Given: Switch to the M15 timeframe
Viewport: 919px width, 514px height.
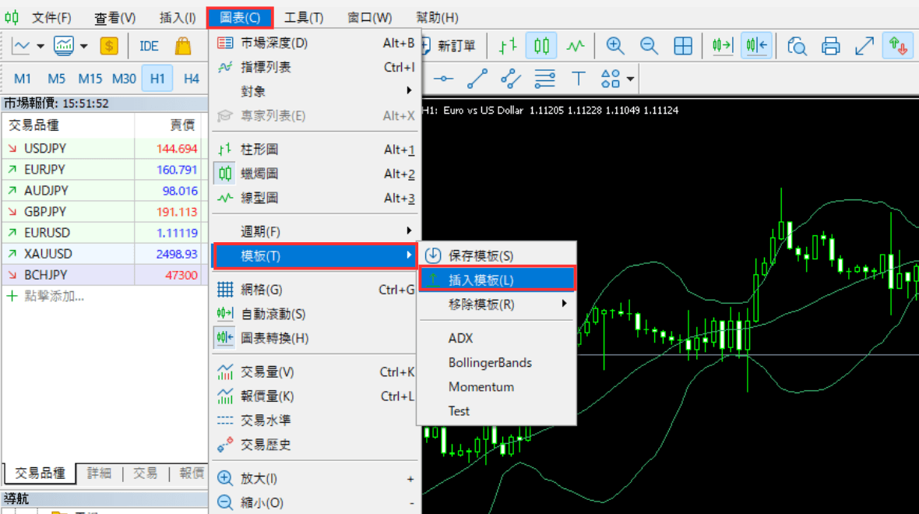Looking at the screenshot, I should point(90,79).
